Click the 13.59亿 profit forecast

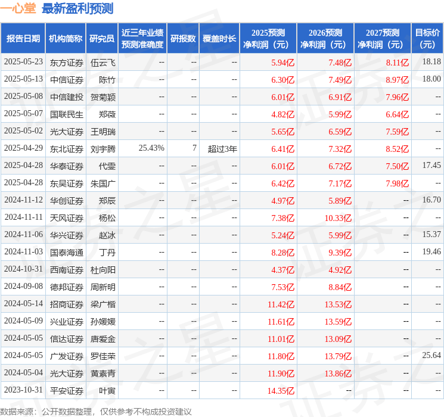pos(338,322)
